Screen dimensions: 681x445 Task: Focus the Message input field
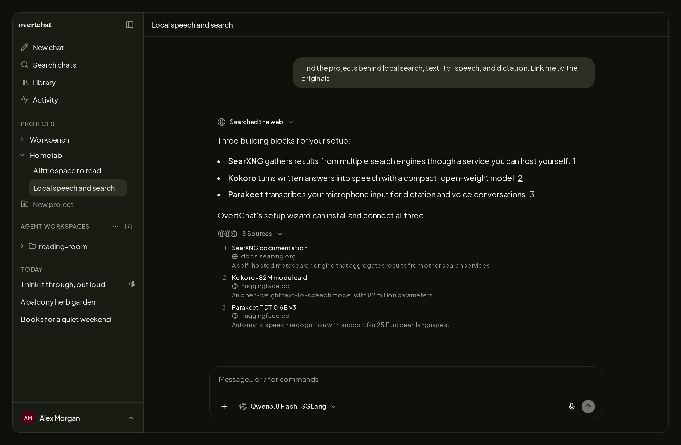click(406, 380)
